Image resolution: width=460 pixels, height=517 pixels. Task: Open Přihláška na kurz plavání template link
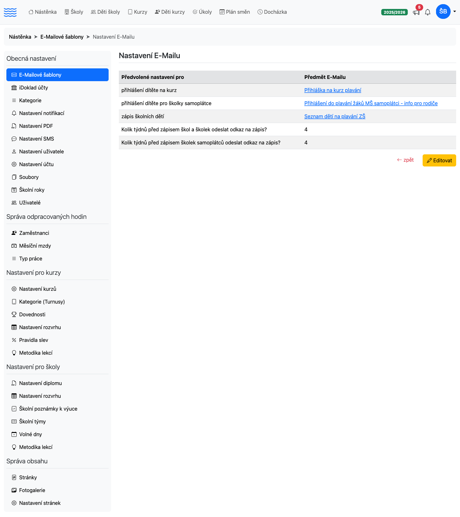pos(333,90)
